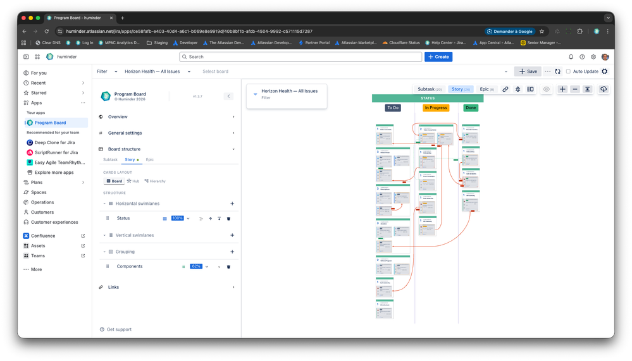Toggle Epic (8) level on board toolbar
632x361 pixels.
[486, 89]
